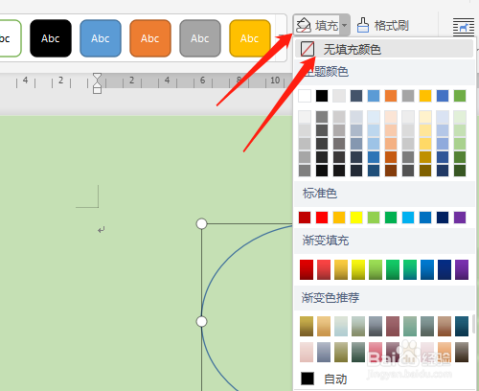Choose dark navy standard color swatch
Image resolution: width=479 pixels, height=391 pixels.
point(443,218)
